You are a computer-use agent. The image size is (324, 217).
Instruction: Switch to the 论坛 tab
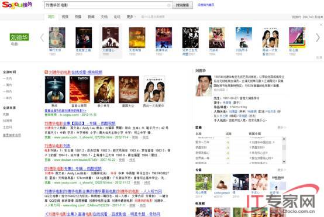click(x=117, y=17)
